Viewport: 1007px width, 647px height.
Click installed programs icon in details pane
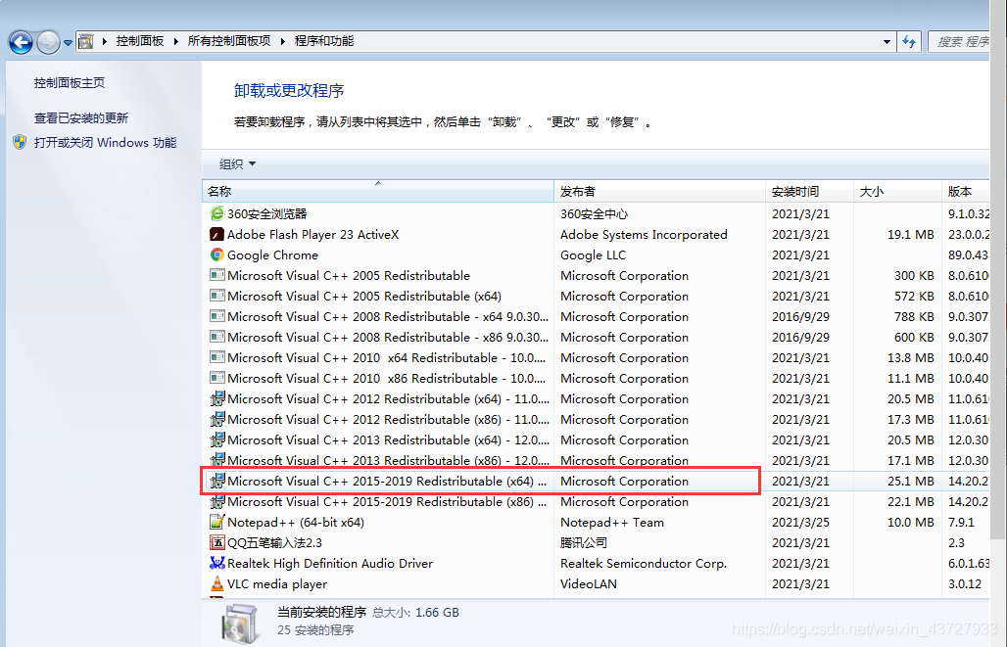240,623
